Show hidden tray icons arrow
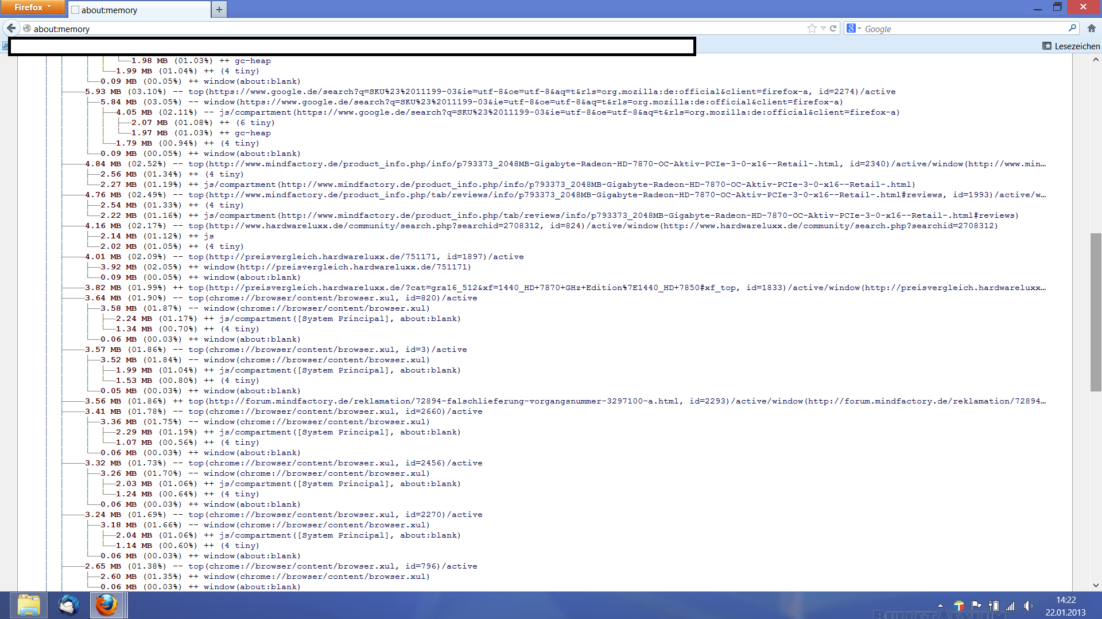 tap(940, 606)
